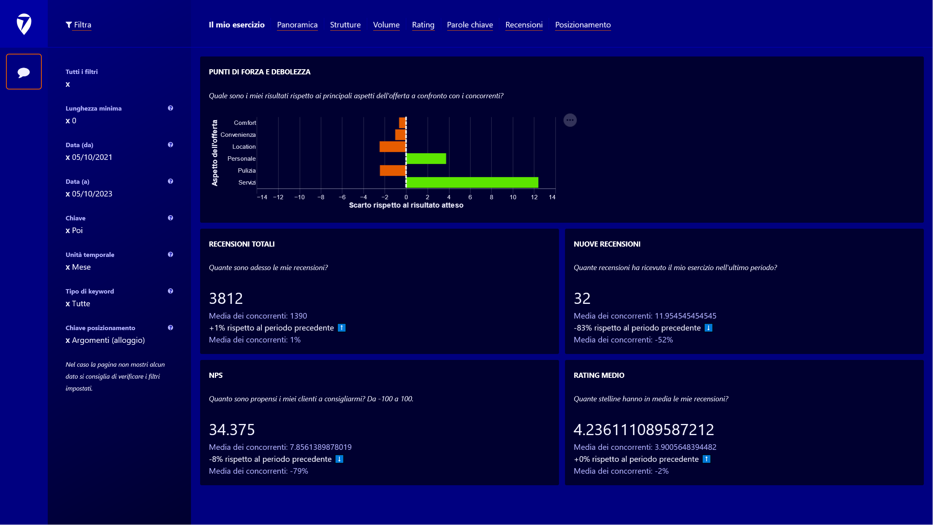This screenshot has width=933, height=525.
Task: Open the Parole chiave tab
Action: [x=469, y=25]
